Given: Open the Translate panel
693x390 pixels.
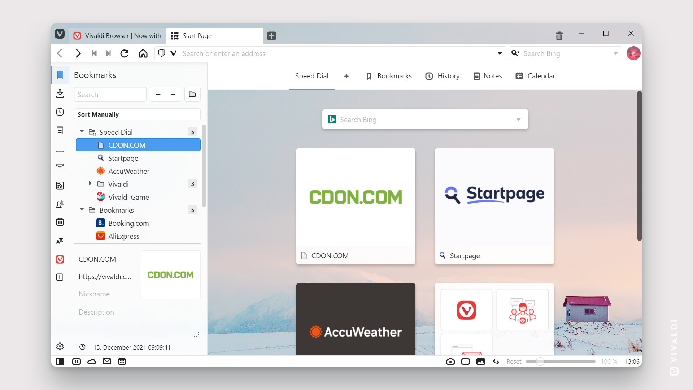Looking at the screenshot, I should (x=60, y=240).
